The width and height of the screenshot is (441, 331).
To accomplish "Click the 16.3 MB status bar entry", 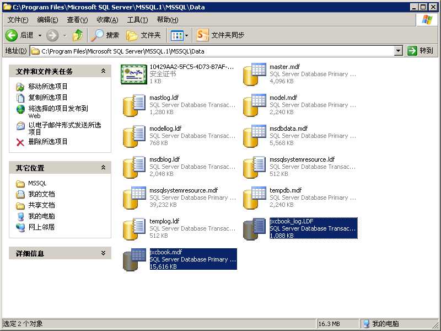I will click(329, 324).
